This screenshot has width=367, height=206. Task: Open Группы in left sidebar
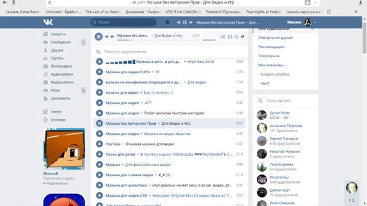(x=57, y=58)
